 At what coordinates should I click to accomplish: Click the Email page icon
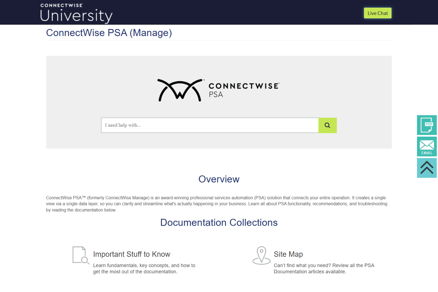[x=427, y=146]
